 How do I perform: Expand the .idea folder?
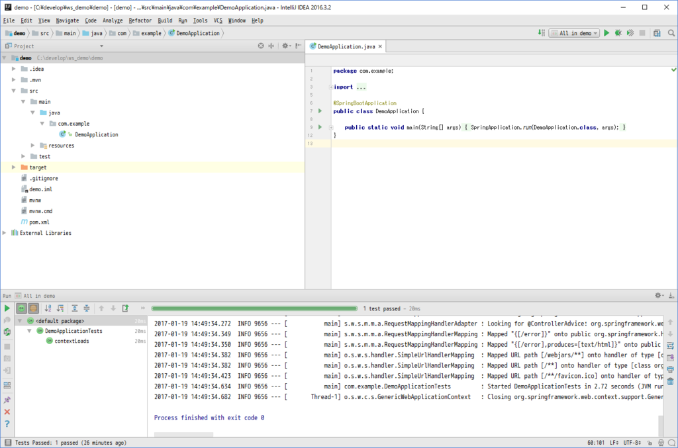pyautogui.click(x=14, y=69)
